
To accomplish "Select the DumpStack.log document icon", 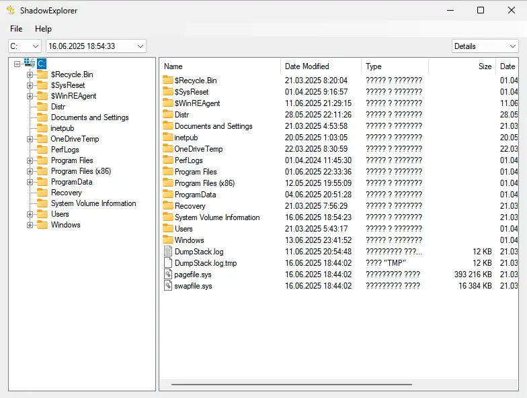I will point(168,252).
